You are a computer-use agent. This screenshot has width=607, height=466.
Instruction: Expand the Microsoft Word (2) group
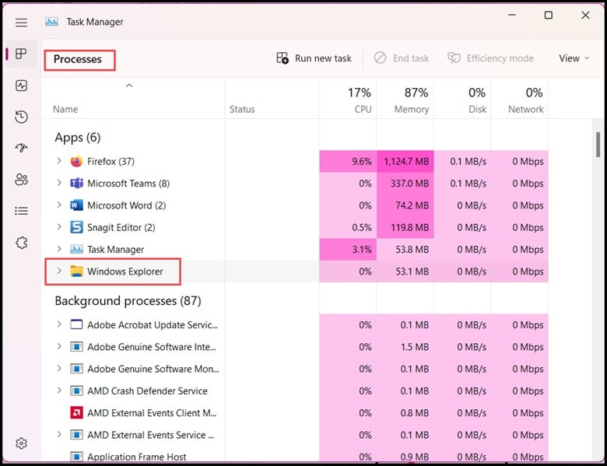coord(59,205)
